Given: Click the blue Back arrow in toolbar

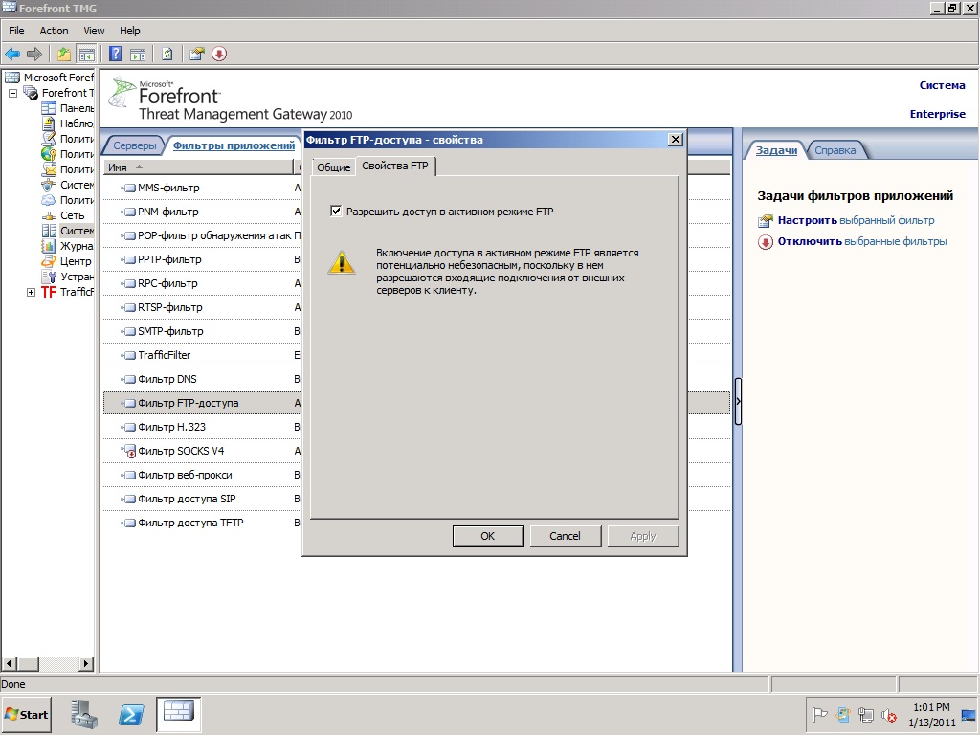Looking at the screenshot, I should tap(12, 55).
